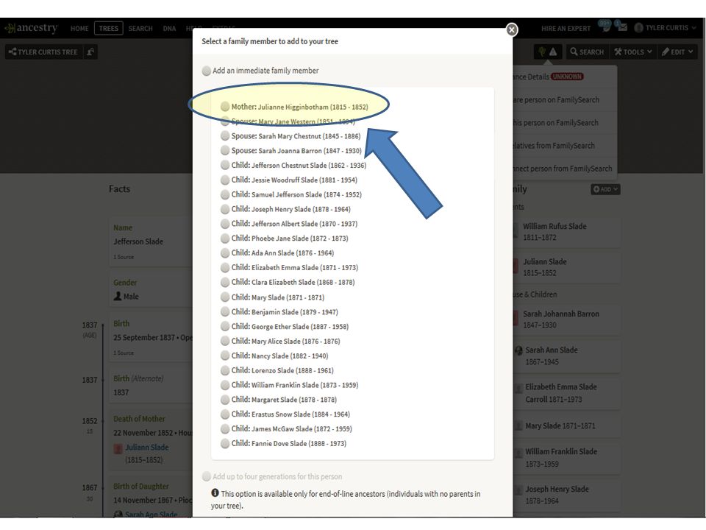Viewport: 706px width, 530px height.
Task: Open Juliann Slade parent card
Action: [x=566, y=267]
